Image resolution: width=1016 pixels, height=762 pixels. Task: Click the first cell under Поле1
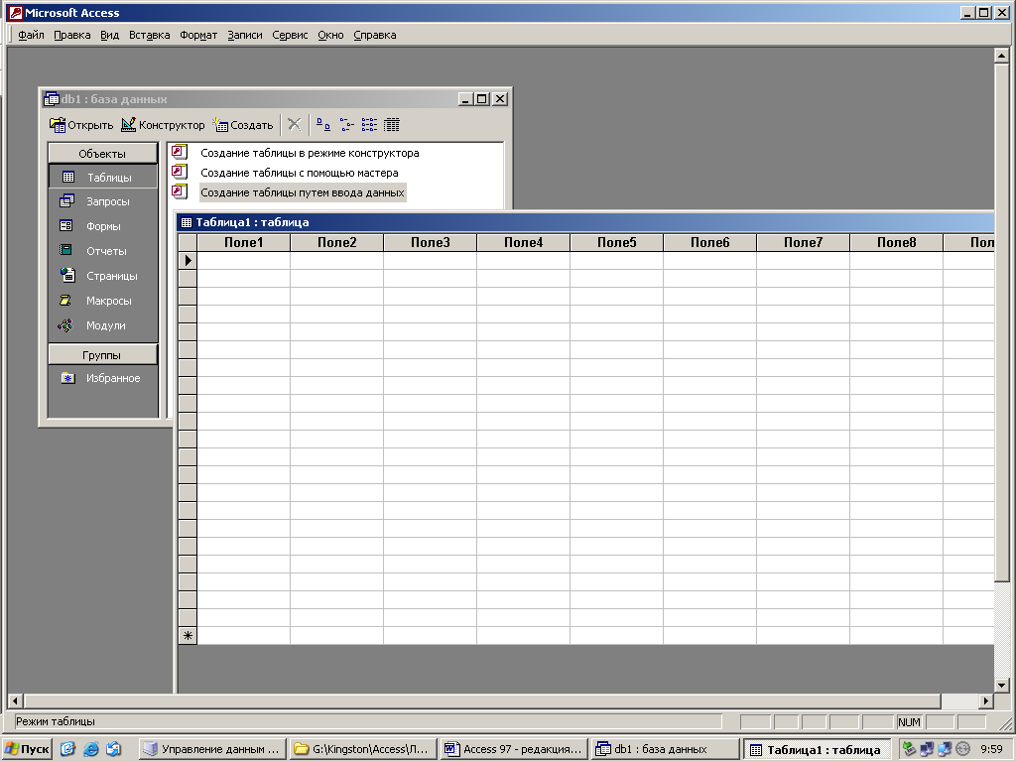pos(244,261)
